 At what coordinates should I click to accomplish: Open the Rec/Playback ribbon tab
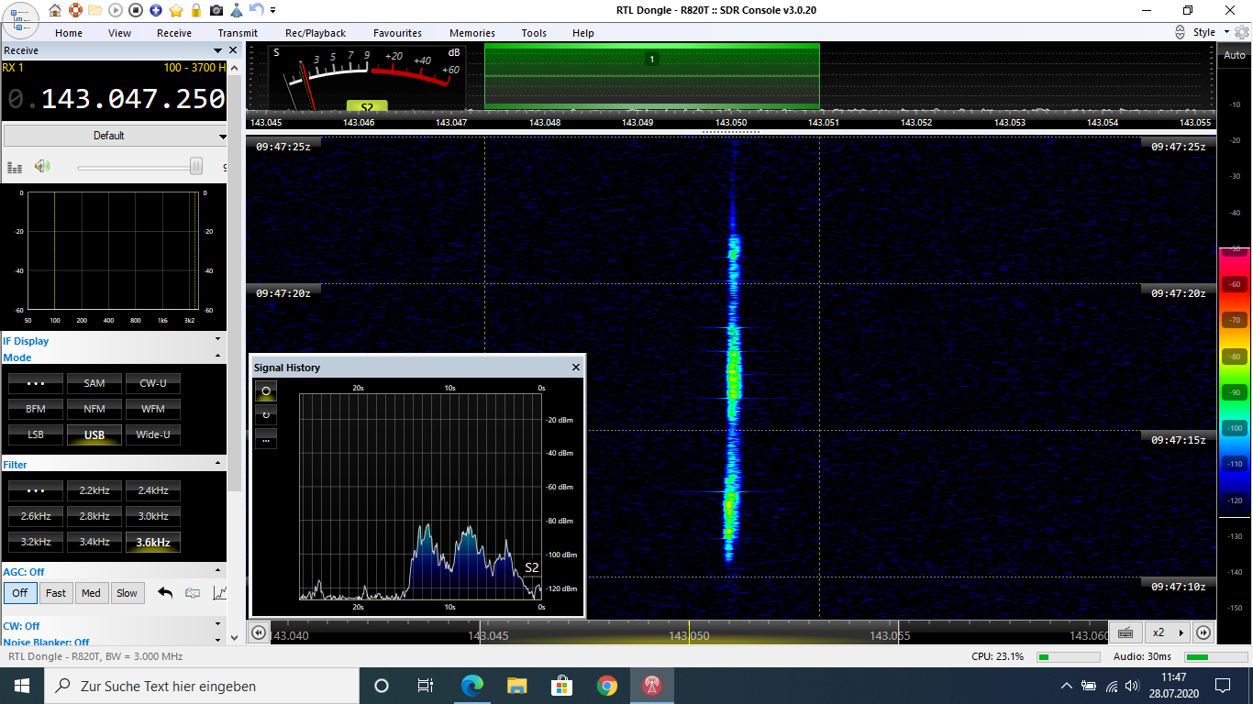(316, 33)
